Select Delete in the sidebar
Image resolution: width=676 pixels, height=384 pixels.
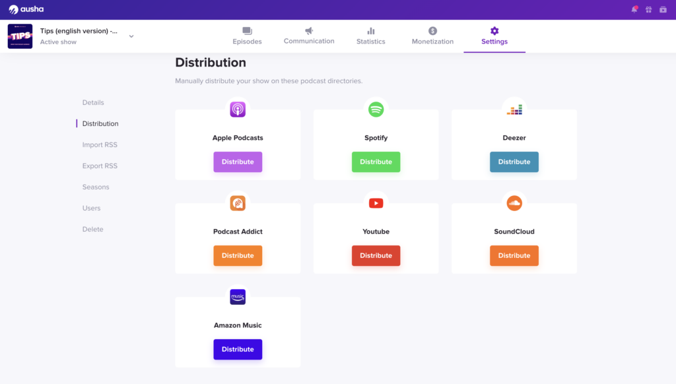pos(92,230)
